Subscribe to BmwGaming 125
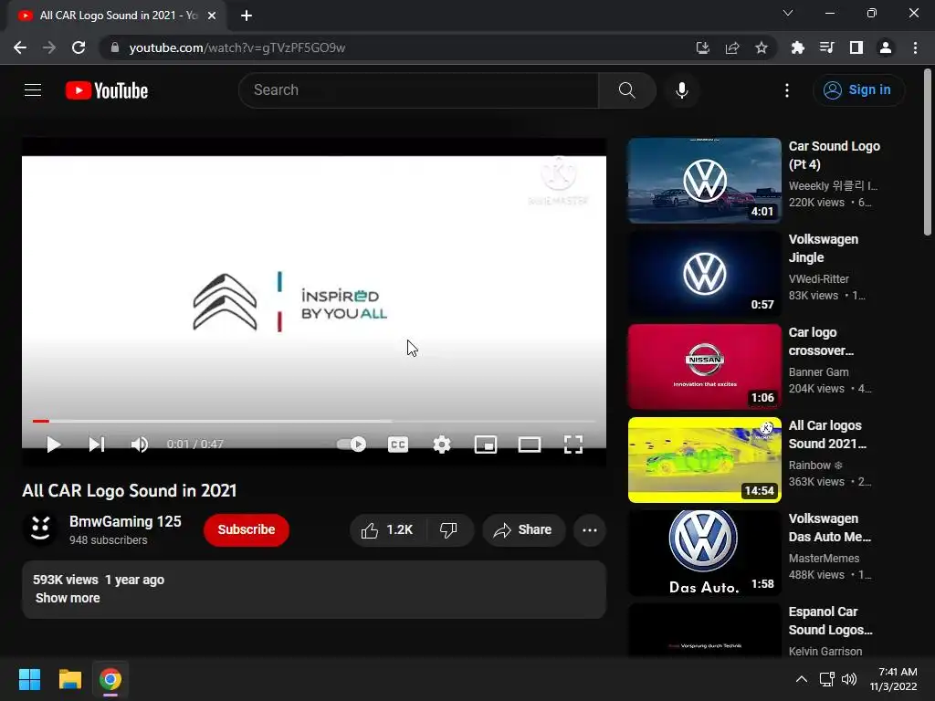935x701 pixels. tap(247, 529)
